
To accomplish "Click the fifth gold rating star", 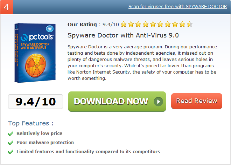I will click(x=153, y=24).
